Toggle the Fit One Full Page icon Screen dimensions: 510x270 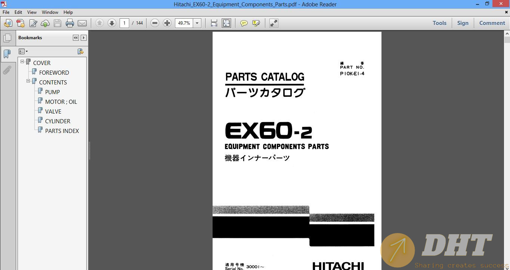coord(226,23)
